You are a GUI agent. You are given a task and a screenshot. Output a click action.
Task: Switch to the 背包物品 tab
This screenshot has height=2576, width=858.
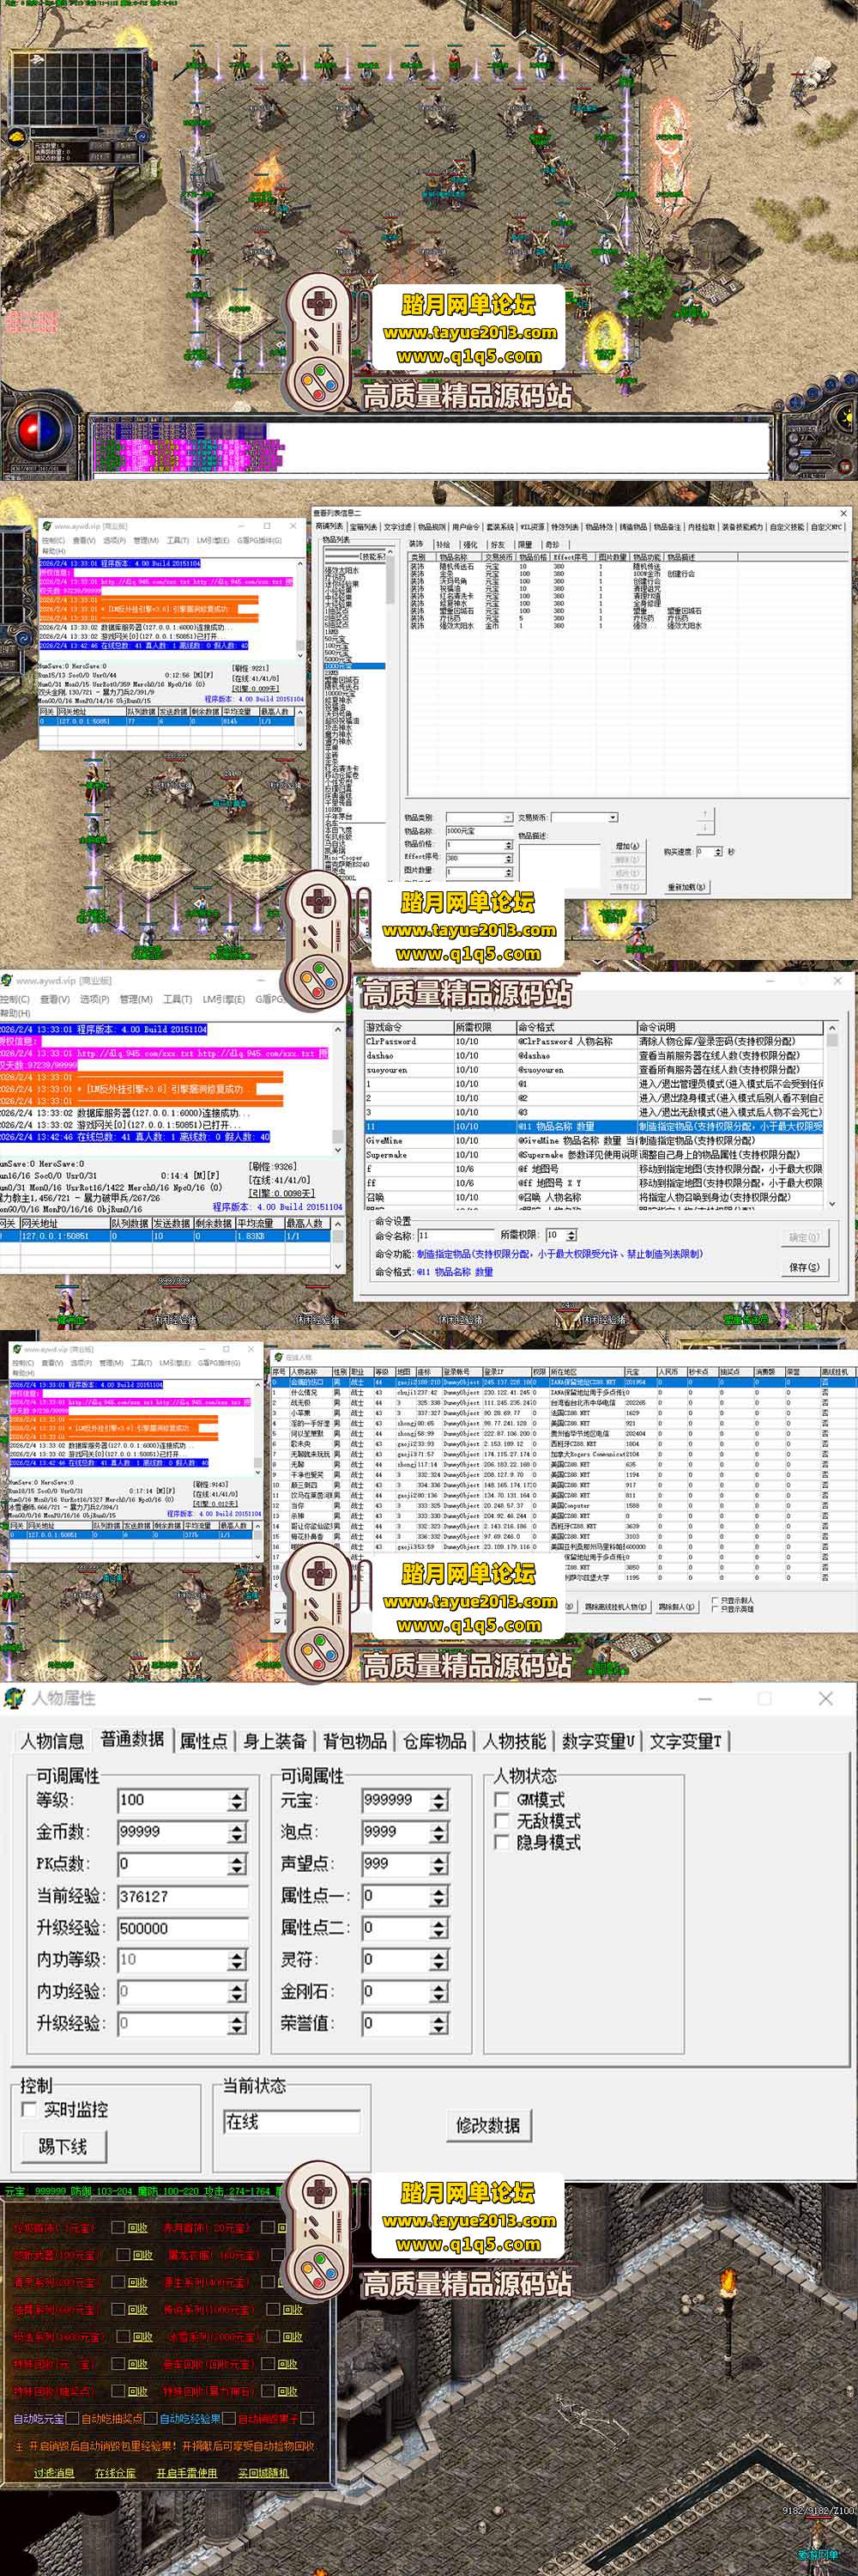[x=354, y=1741]
